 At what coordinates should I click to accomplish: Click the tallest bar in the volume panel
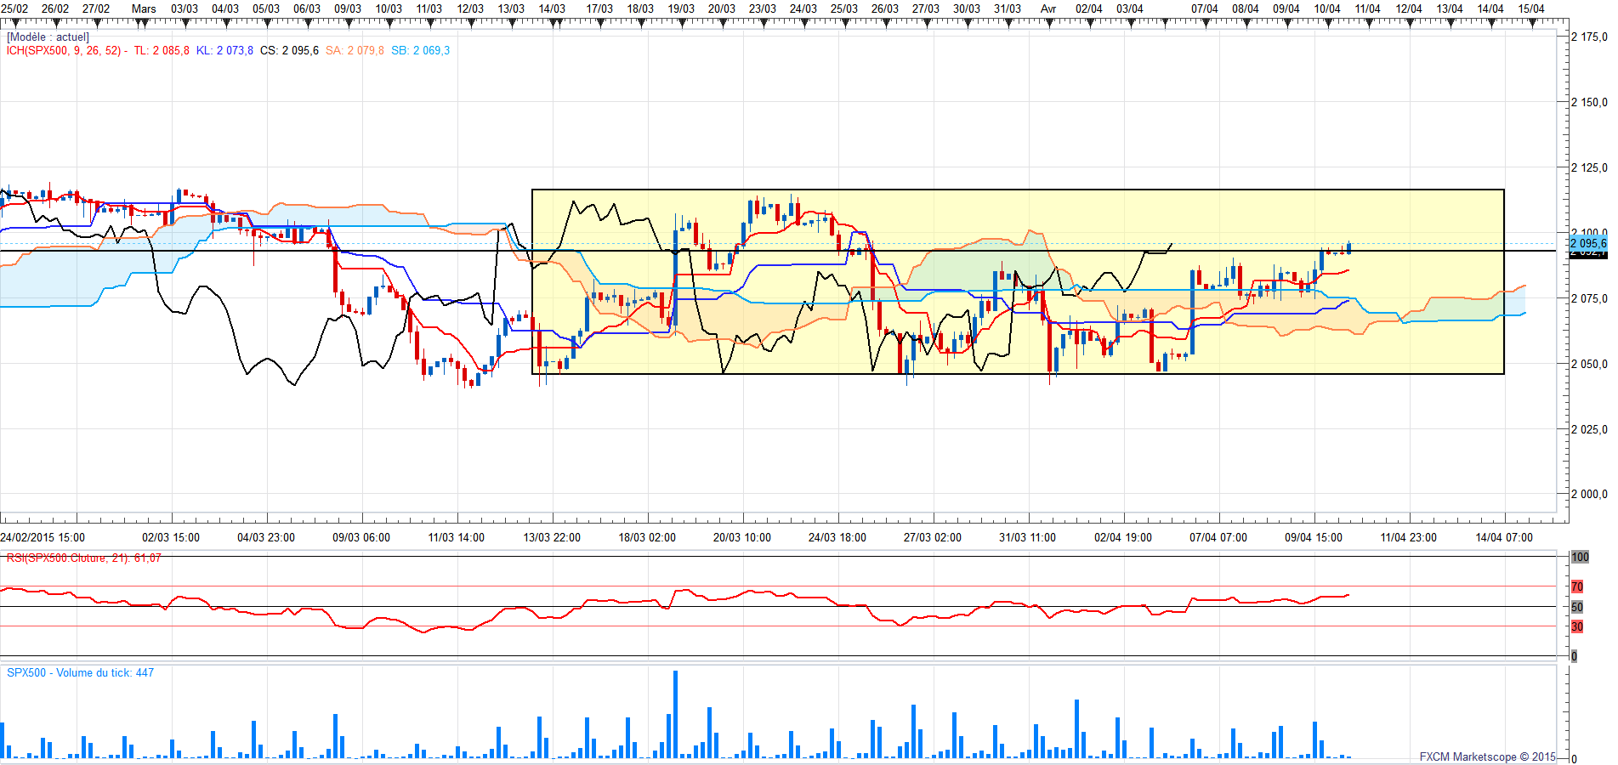click(675, 714)
